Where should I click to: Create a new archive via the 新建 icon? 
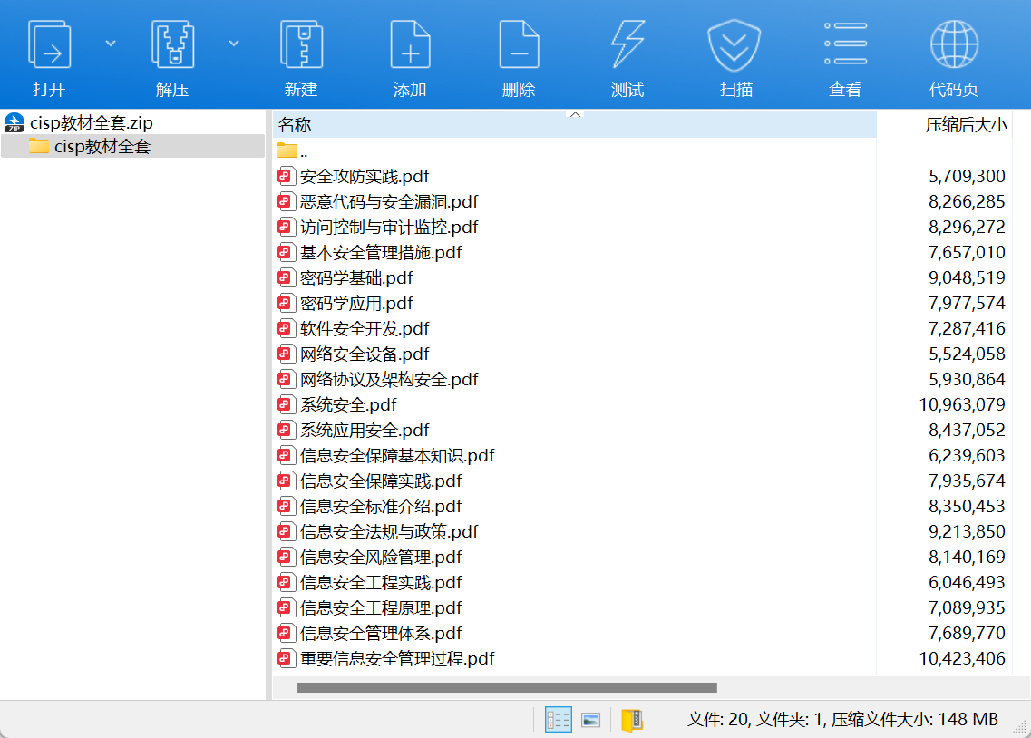[x=299, y=54]
